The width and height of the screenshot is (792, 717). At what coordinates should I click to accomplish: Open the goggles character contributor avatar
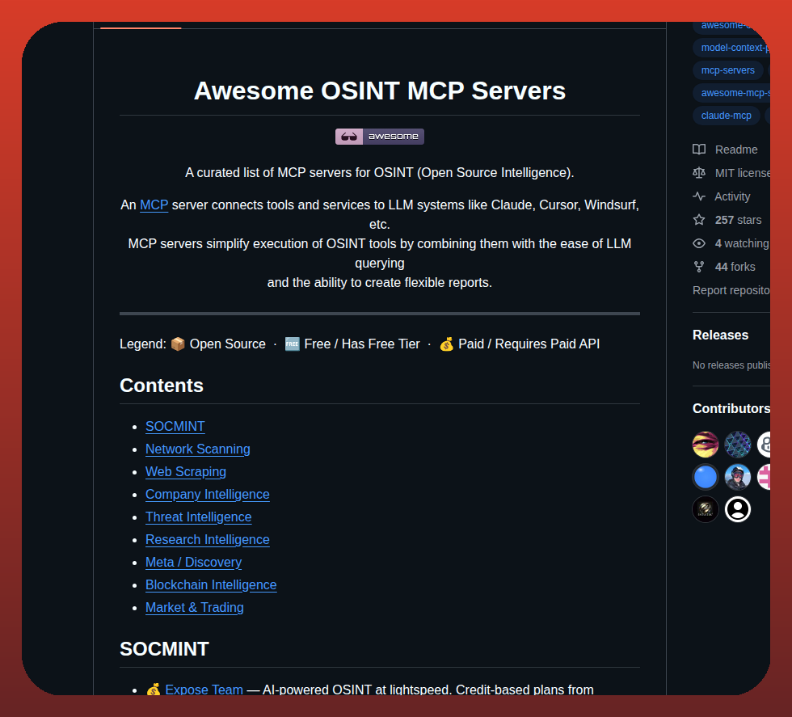click(x=737, y=477)
